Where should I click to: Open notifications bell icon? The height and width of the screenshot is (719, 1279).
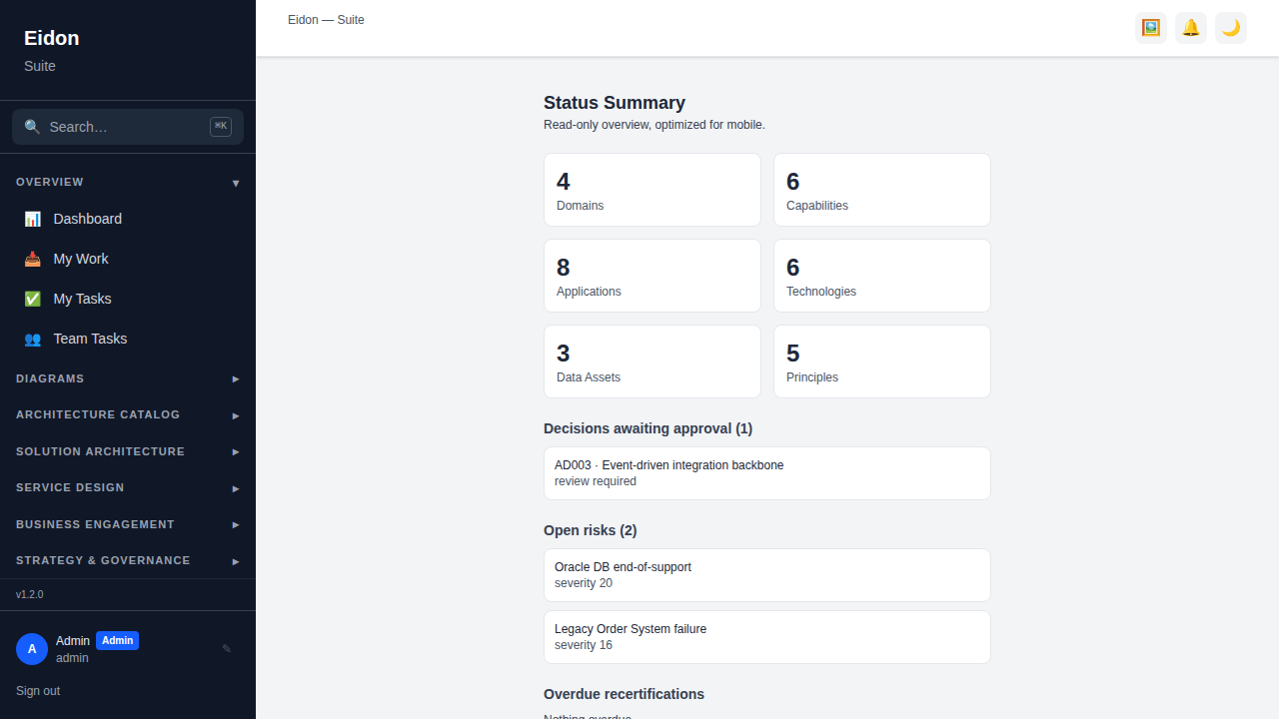[x=1191, y=28]
